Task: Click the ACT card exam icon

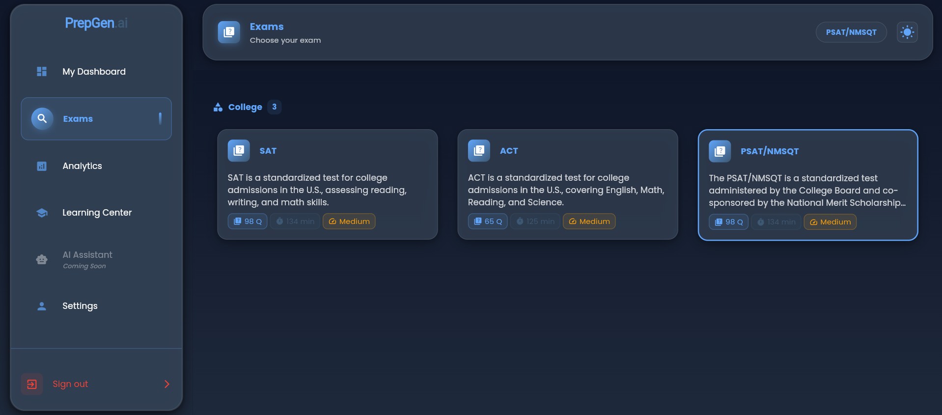Action: click(479, 151)
